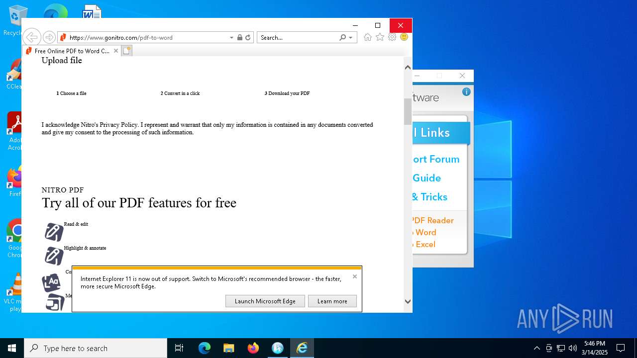Close the Free Online PDF to Word tab

[116, 51]
